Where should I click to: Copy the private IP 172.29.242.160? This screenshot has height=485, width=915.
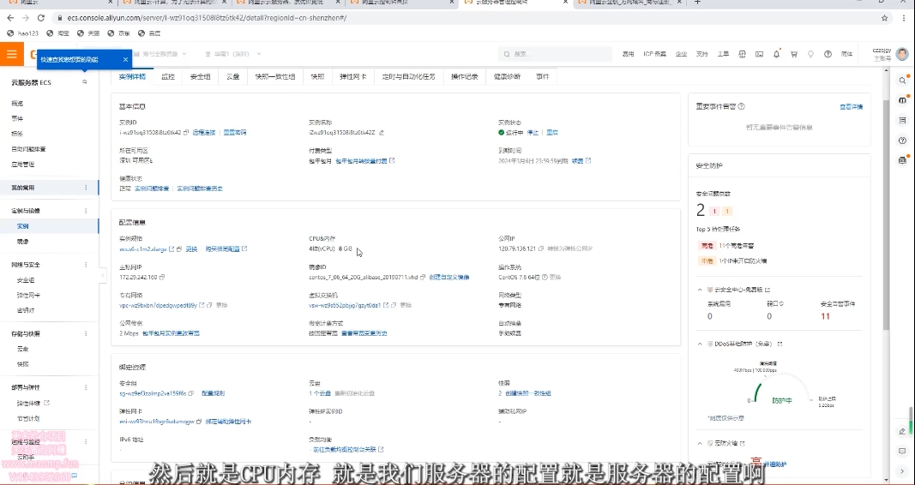click(161, 278)
